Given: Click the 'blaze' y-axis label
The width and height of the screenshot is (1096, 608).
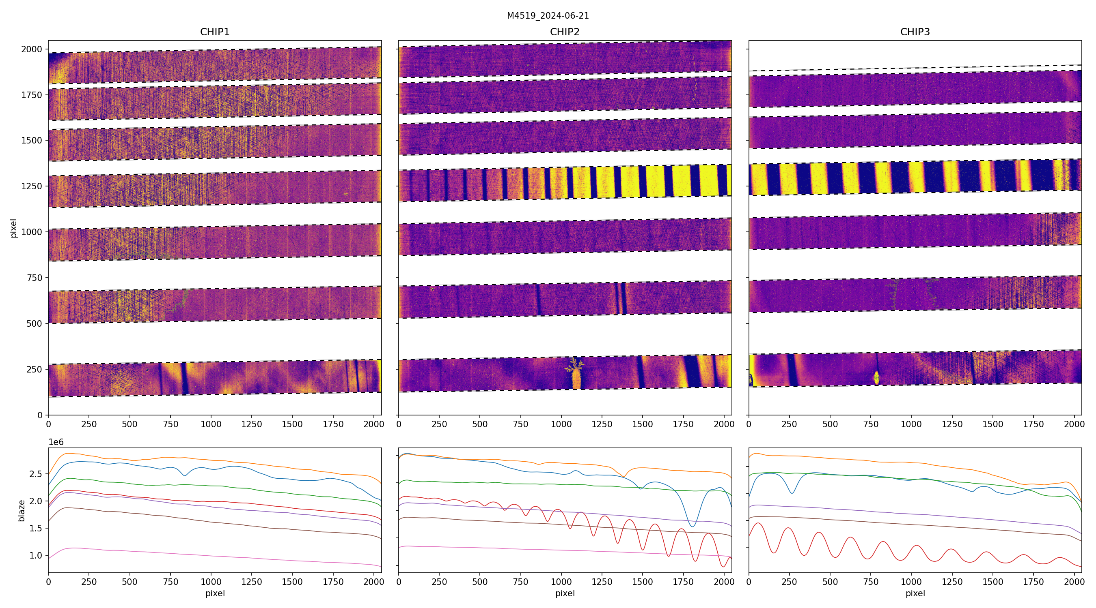Looking at the screenshot, I should (x=21, y=510).
